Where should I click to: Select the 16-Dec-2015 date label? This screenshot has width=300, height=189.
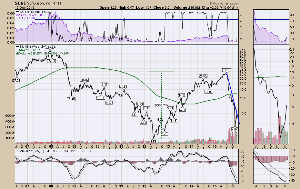click(25, 8)
